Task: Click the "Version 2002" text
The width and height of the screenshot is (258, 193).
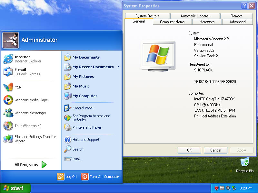Action: 204,51
